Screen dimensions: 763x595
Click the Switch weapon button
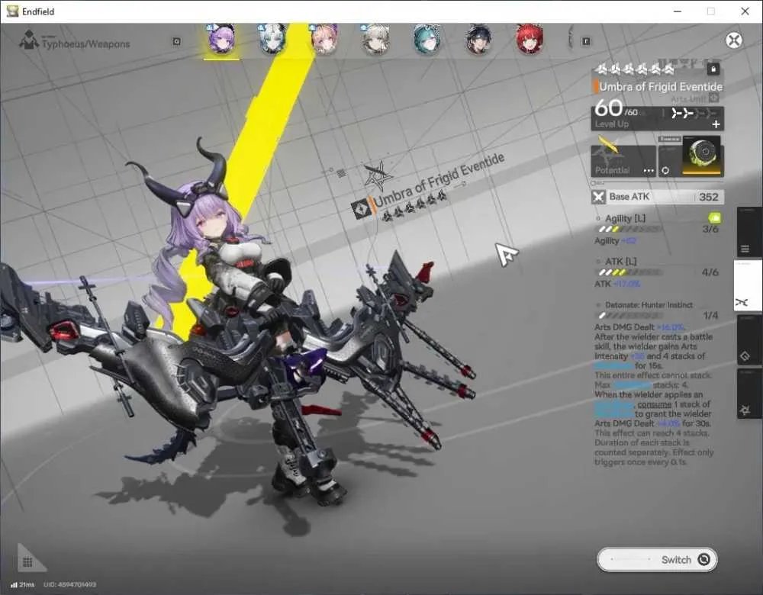[x=657, y=559]
